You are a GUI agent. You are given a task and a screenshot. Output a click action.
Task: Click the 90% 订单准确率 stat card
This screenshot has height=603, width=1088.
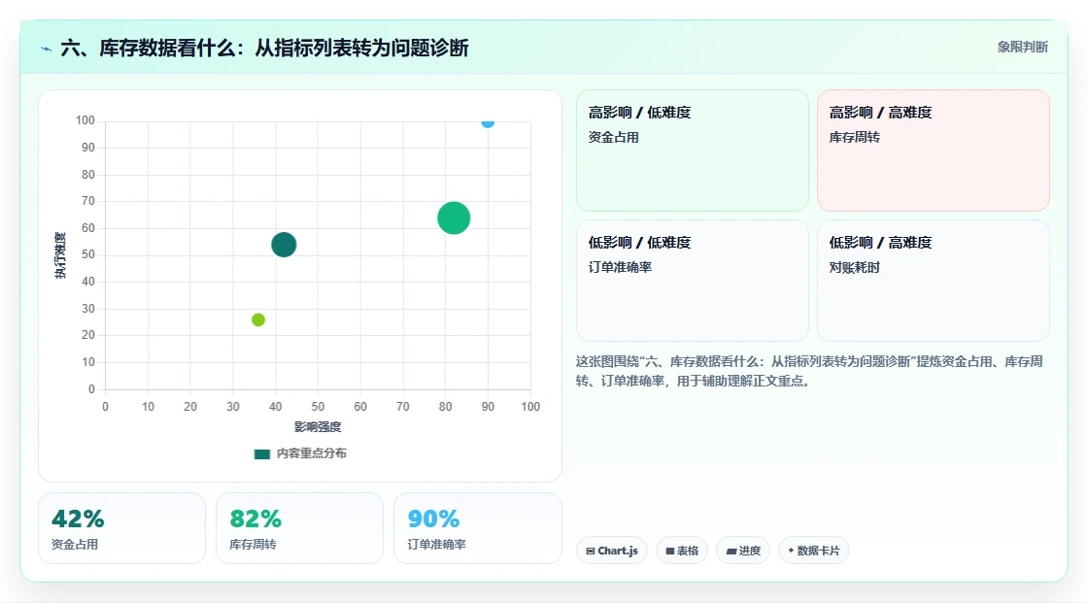[x=477, y=529]
